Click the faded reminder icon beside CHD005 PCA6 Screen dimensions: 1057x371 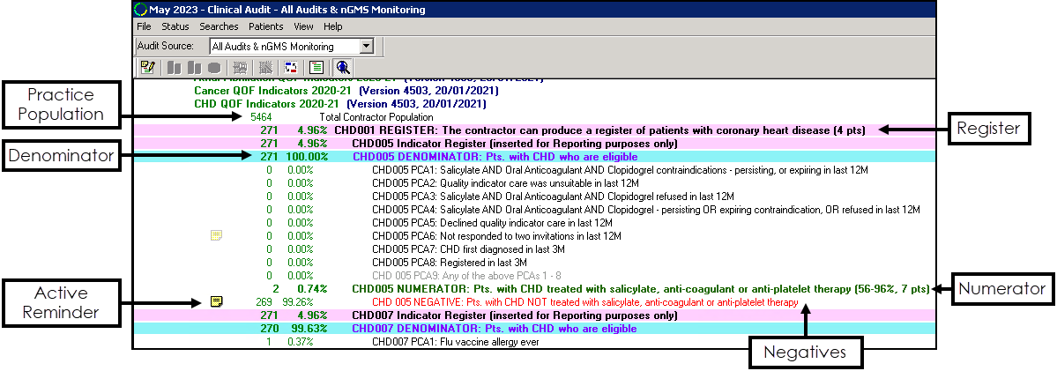(217, 235)
